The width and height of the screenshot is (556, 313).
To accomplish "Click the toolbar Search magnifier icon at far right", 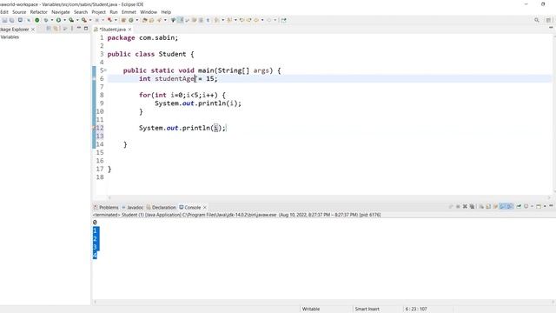I will (537, 20).
